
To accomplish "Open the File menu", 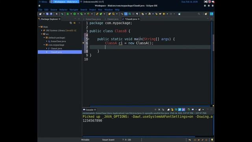I will click(x=40, y=9).
